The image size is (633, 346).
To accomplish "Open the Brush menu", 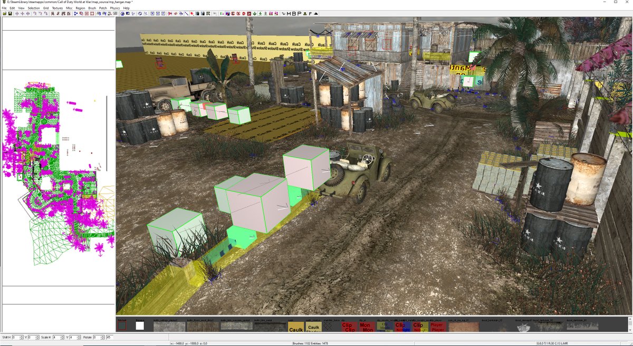I will (x=92, y=8).
